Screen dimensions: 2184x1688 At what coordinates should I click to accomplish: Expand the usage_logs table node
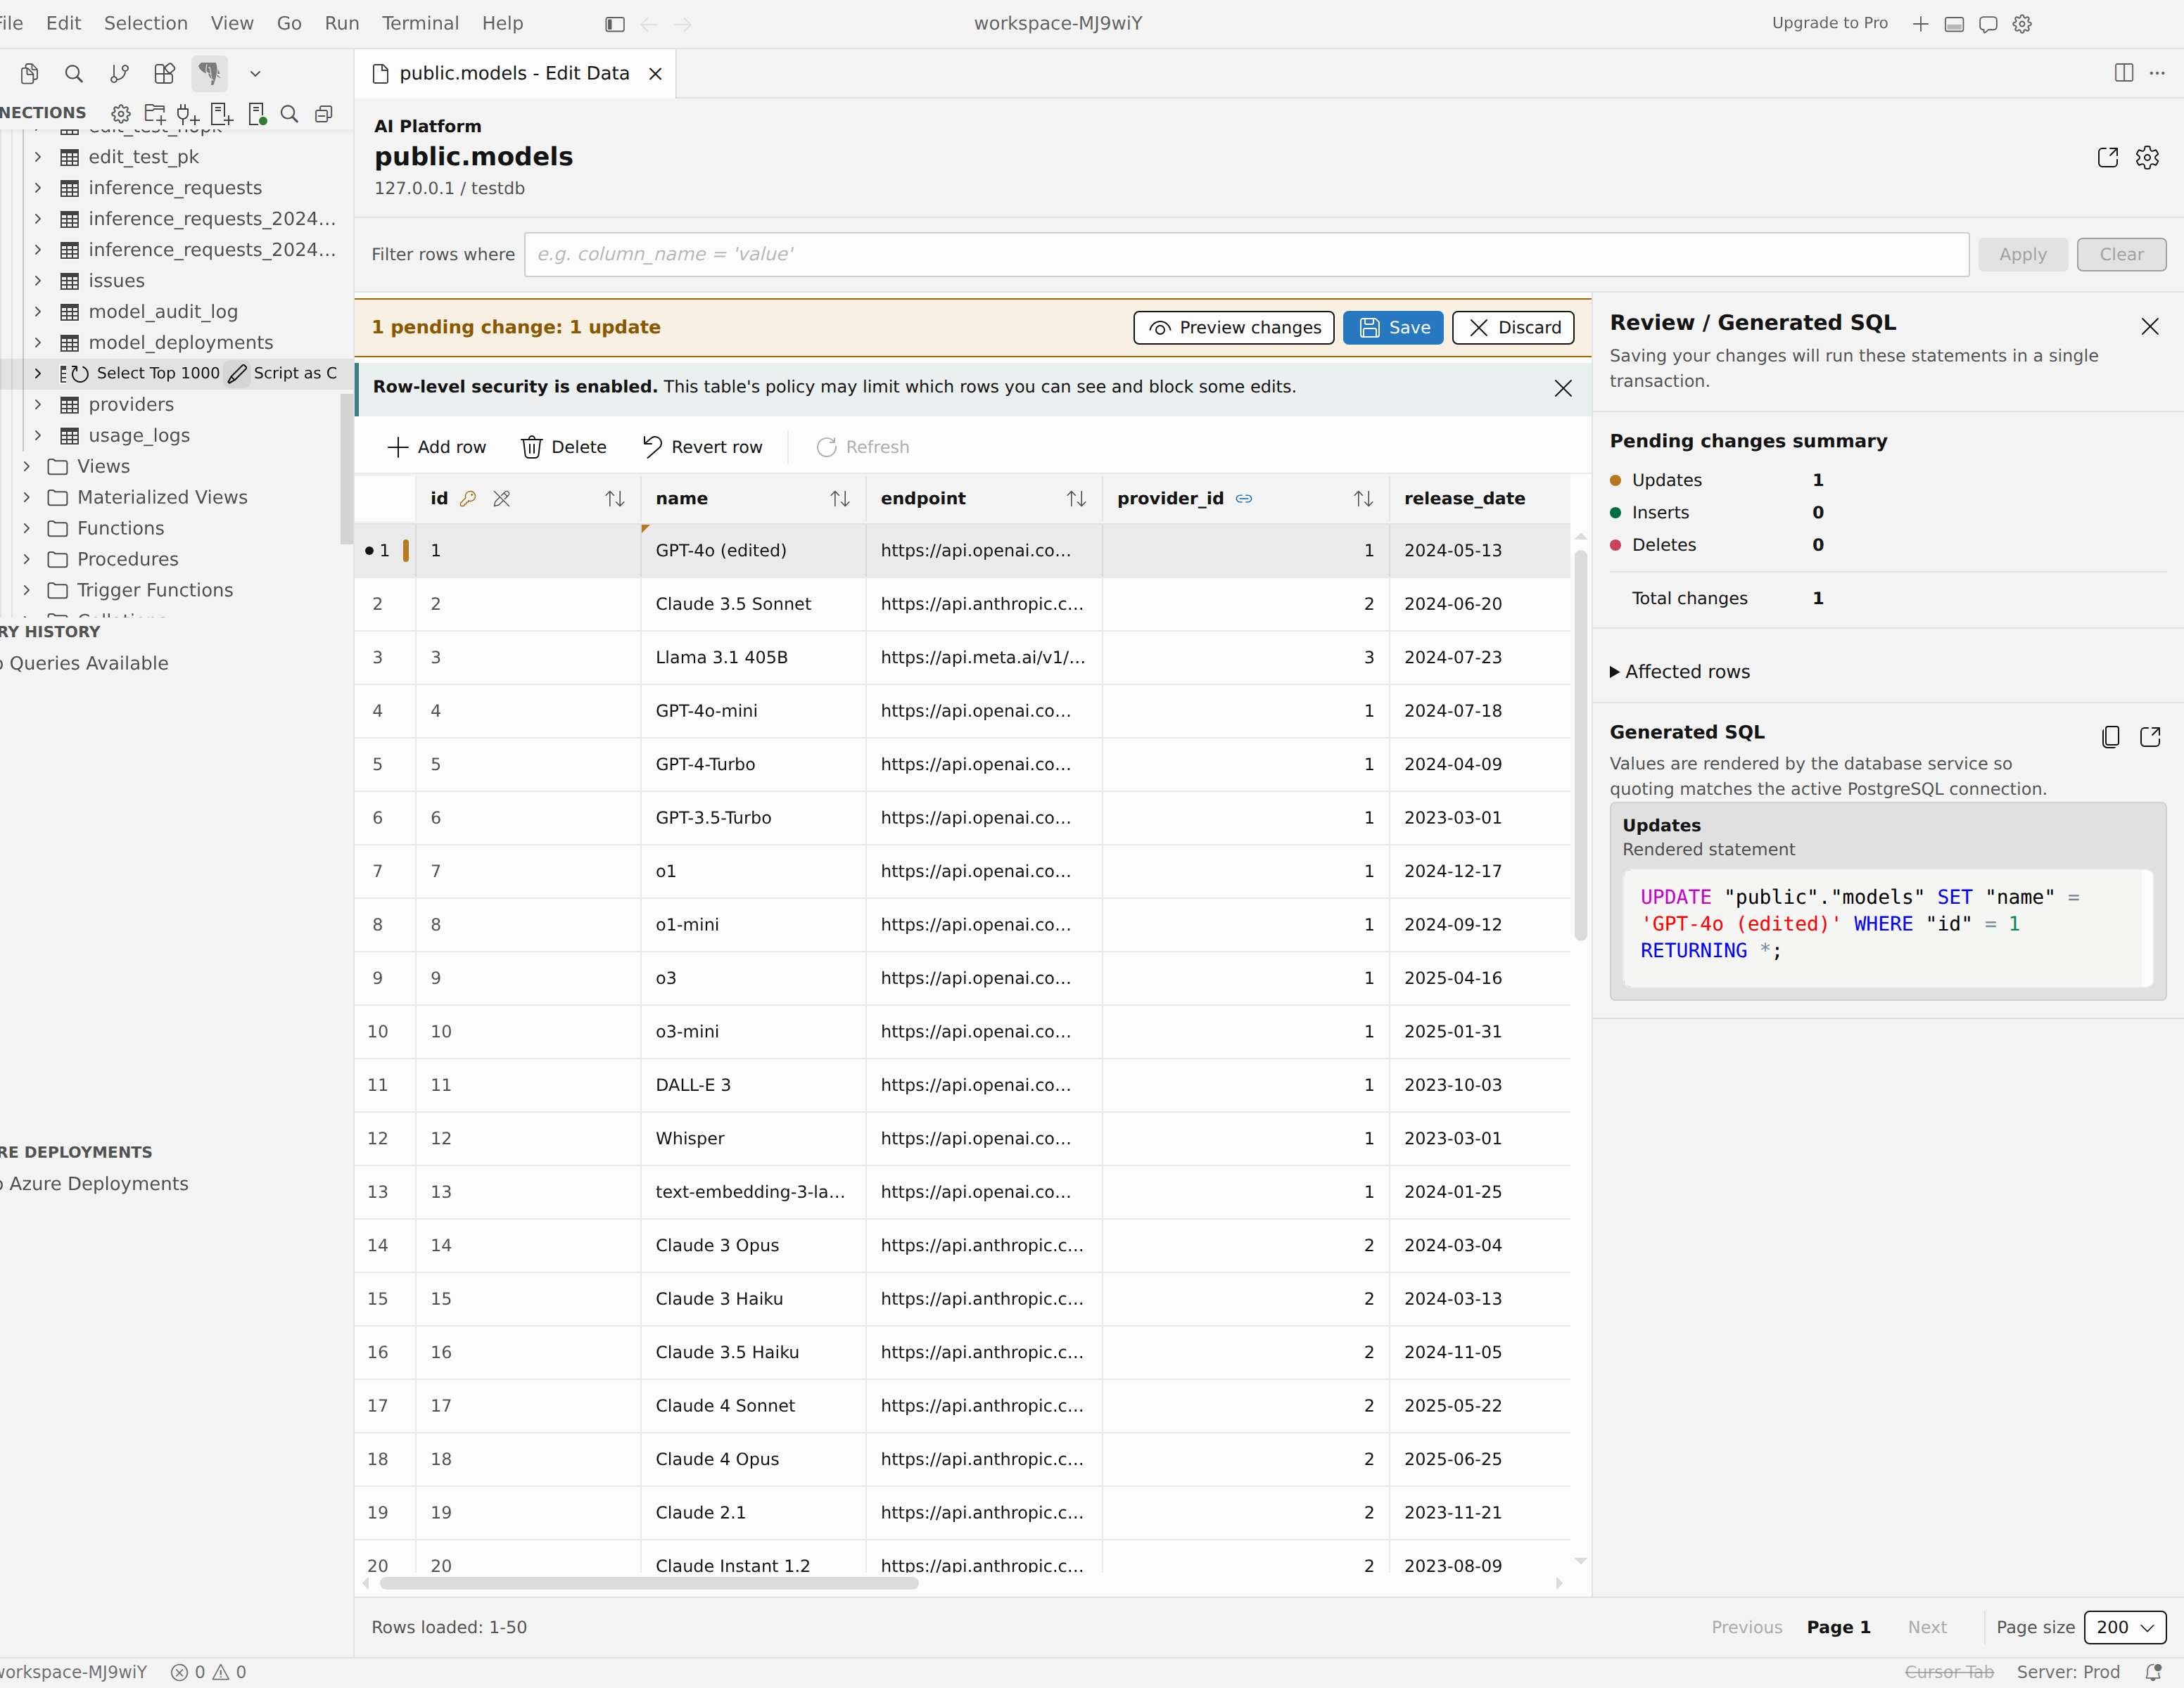38,436
